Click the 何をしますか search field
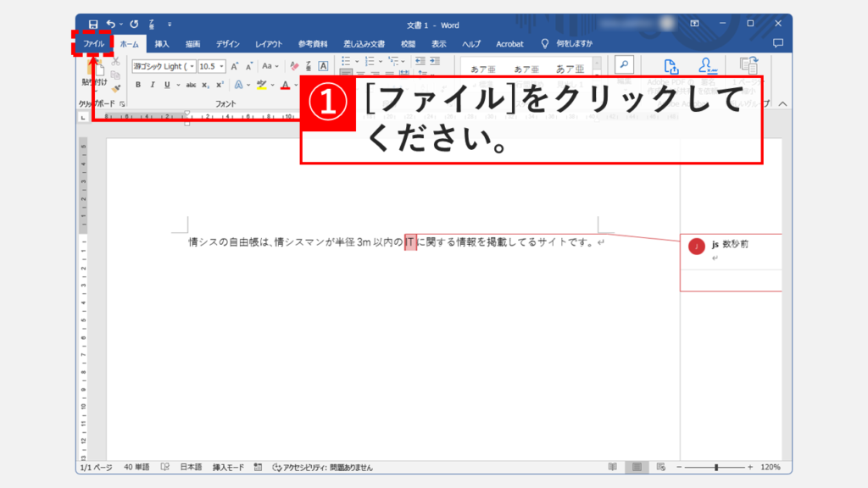This screenshot has width=868, height=488. pyautogui.click(x=574, y=43)
